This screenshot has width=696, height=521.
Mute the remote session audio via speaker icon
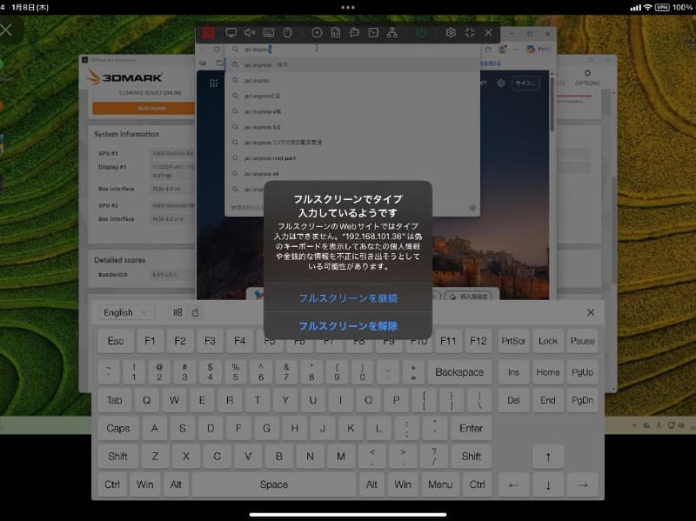point(250,33)
